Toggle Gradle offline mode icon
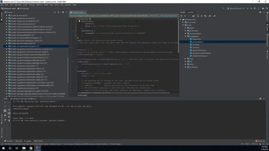Screen dimensions: 269x151 pos(210,16)
